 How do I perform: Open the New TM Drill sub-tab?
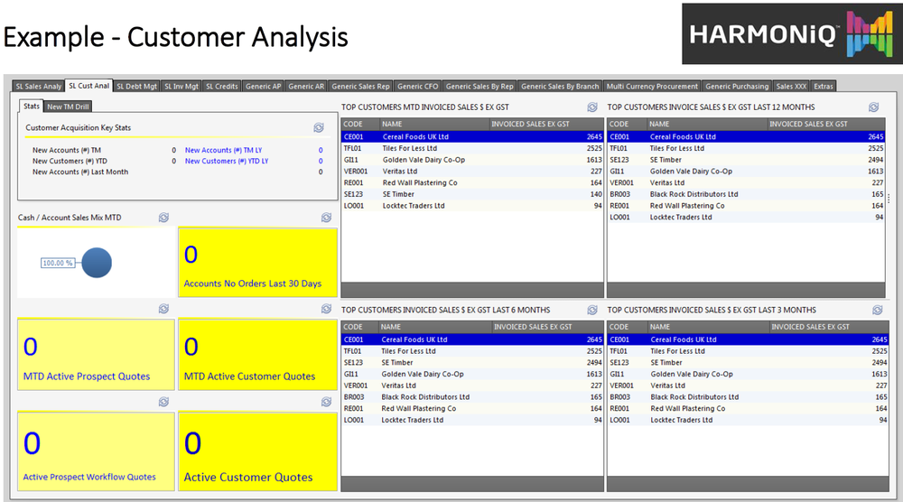pyautogui.click(x=68, y=107)
